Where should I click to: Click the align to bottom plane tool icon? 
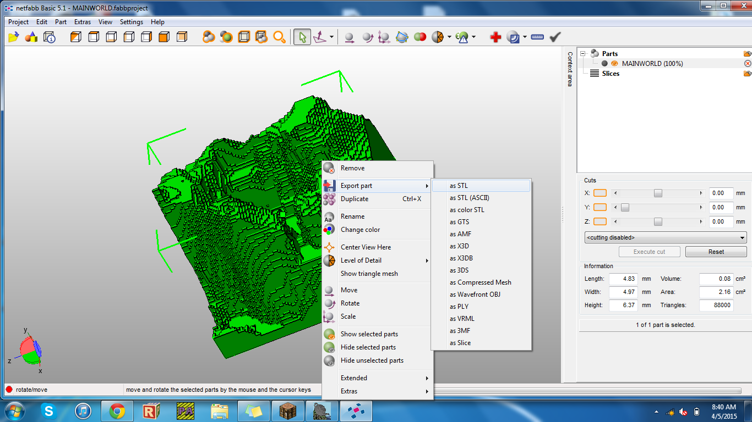pyautogui.click(x=320, y=37)
